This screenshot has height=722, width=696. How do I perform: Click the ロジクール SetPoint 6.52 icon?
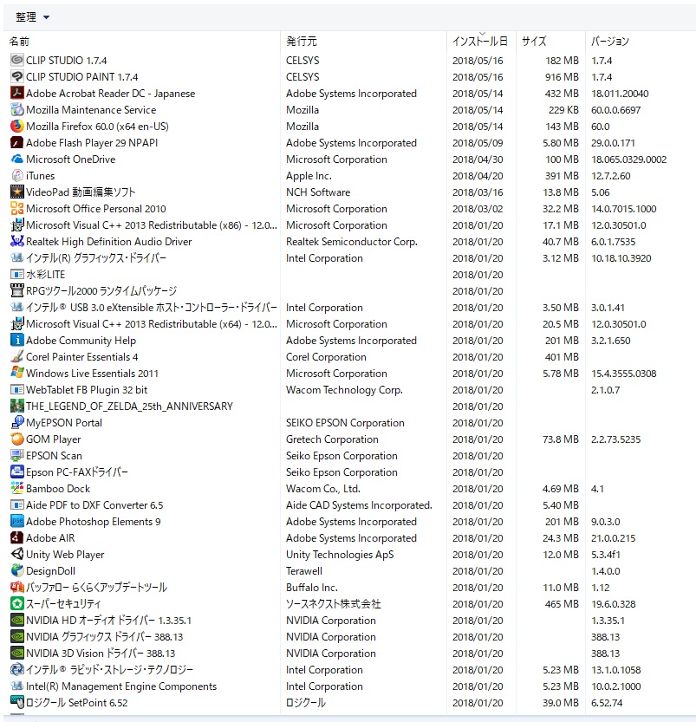click(x=17, y=702)
